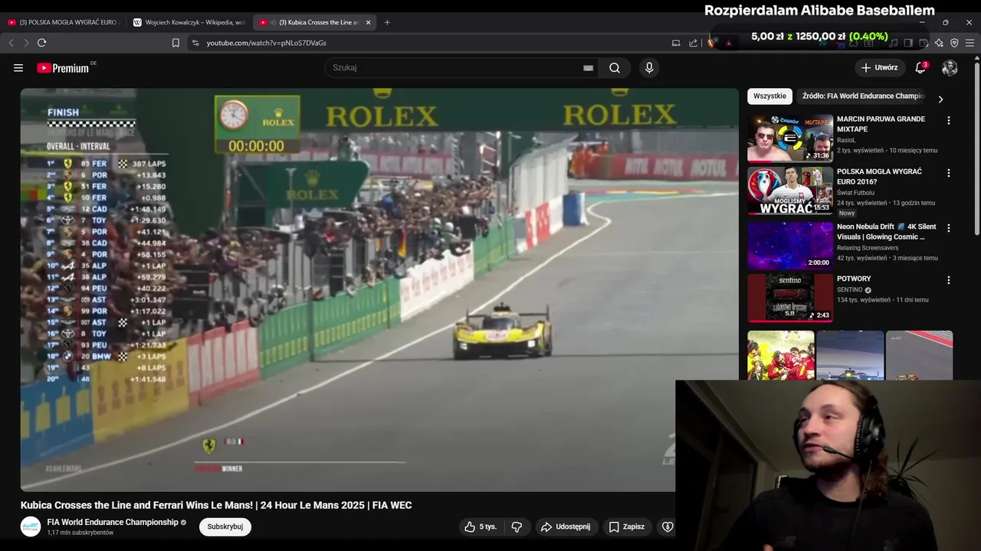Open the POTWORY sentino thumbnail
Image resolution: width=981 pixels, height=551 pixels.
[790, 298]
